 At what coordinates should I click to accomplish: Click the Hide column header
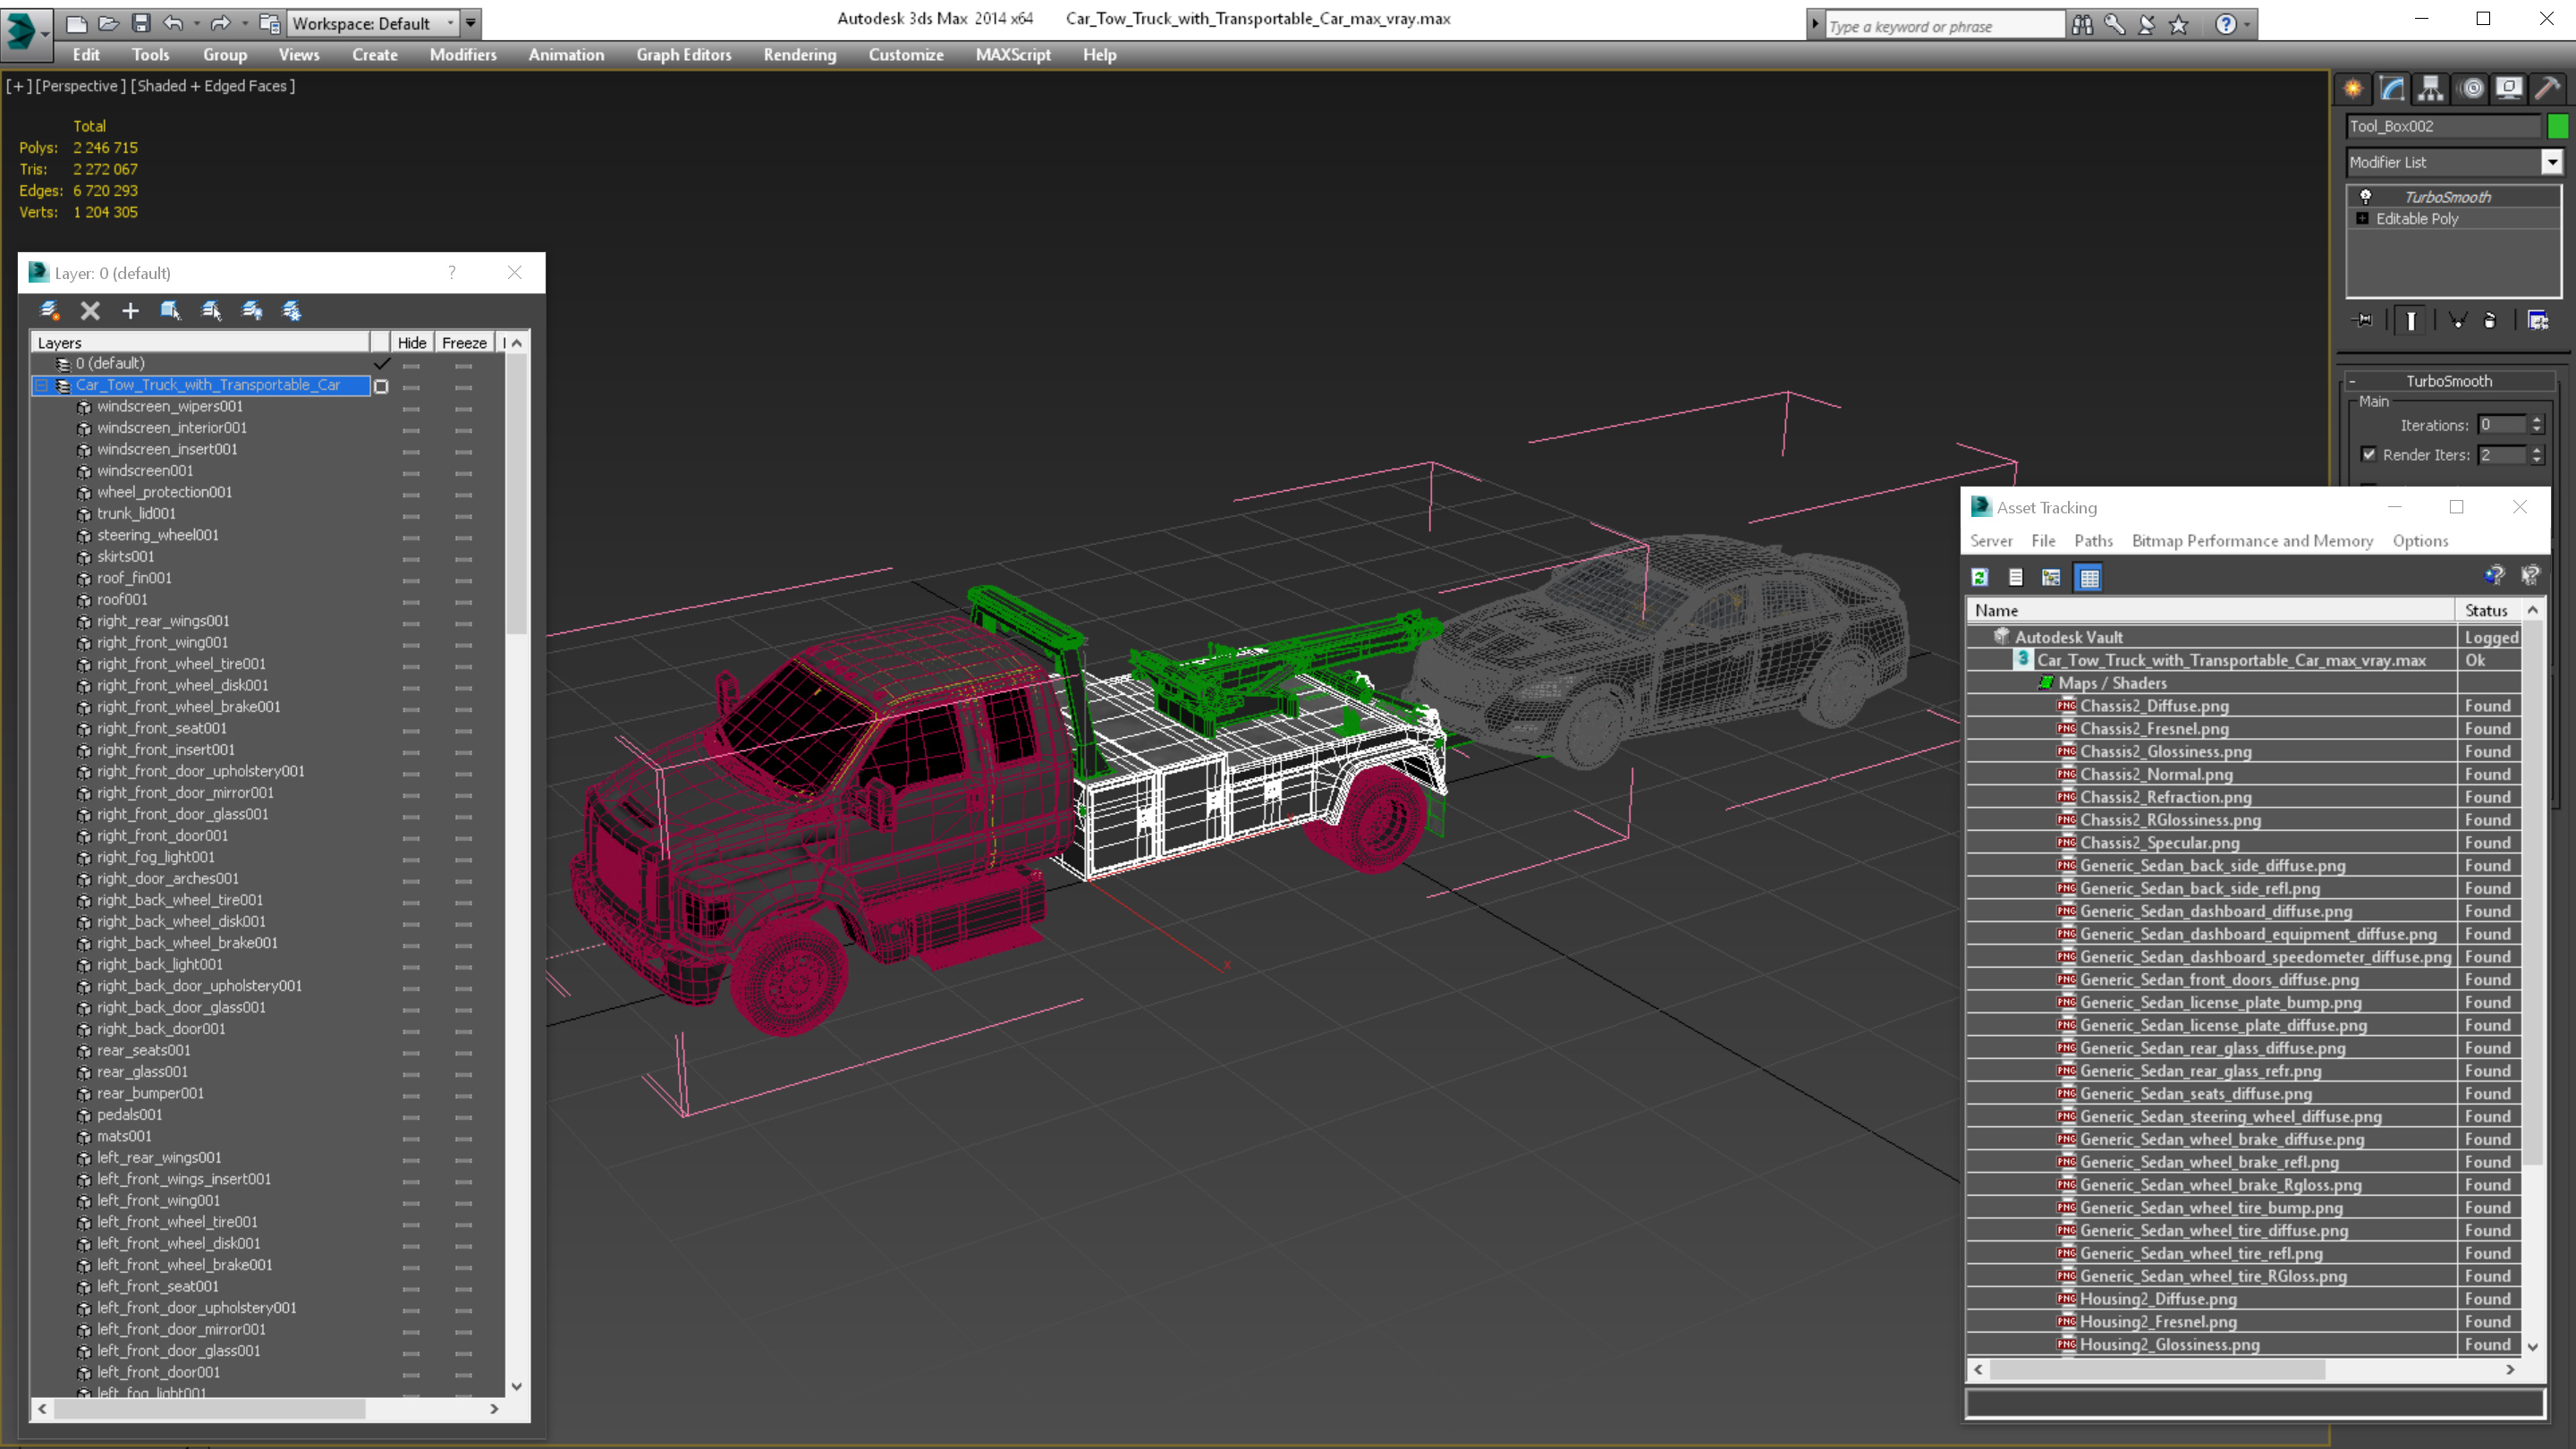[x=412, y=343]
